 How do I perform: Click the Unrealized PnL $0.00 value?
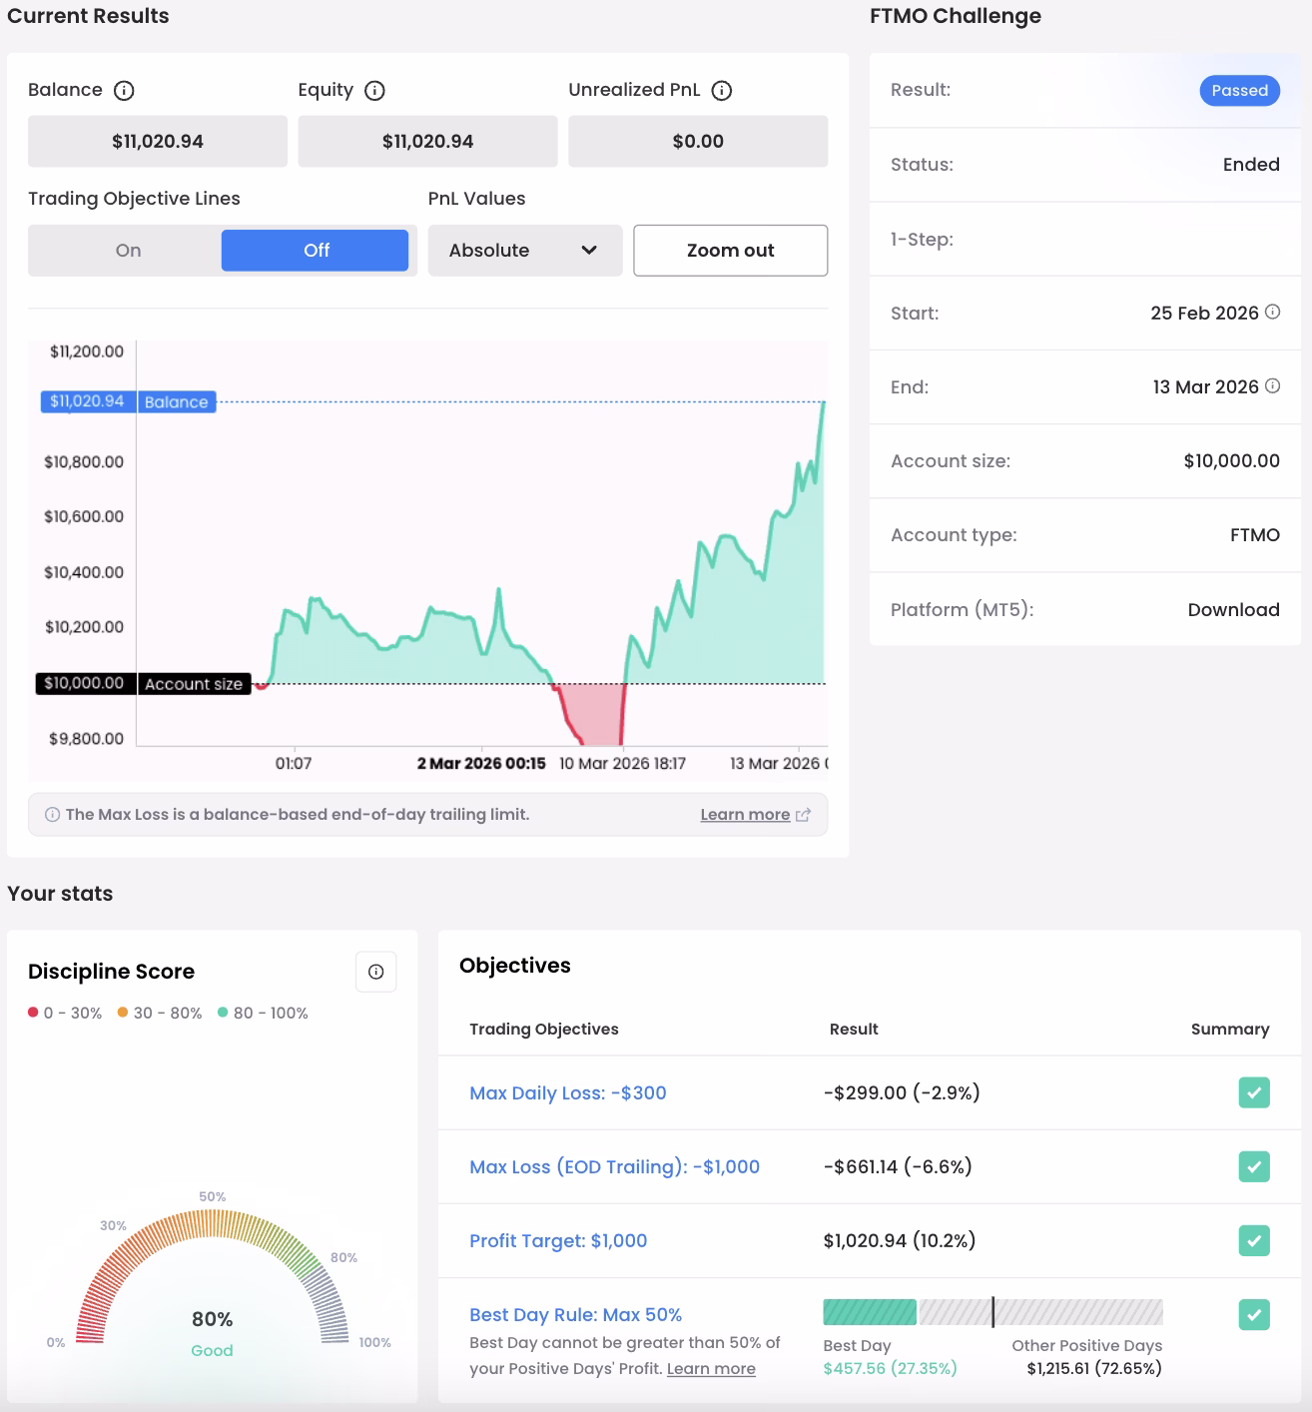[698, 141]
